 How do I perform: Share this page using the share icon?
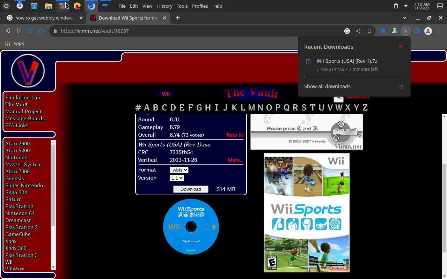click(358, 31)
